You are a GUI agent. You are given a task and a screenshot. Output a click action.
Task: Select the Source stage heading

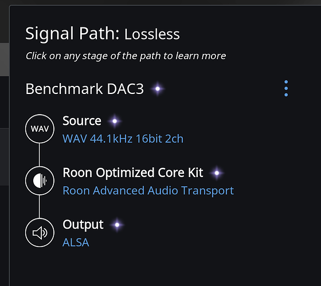coord(82,120)
